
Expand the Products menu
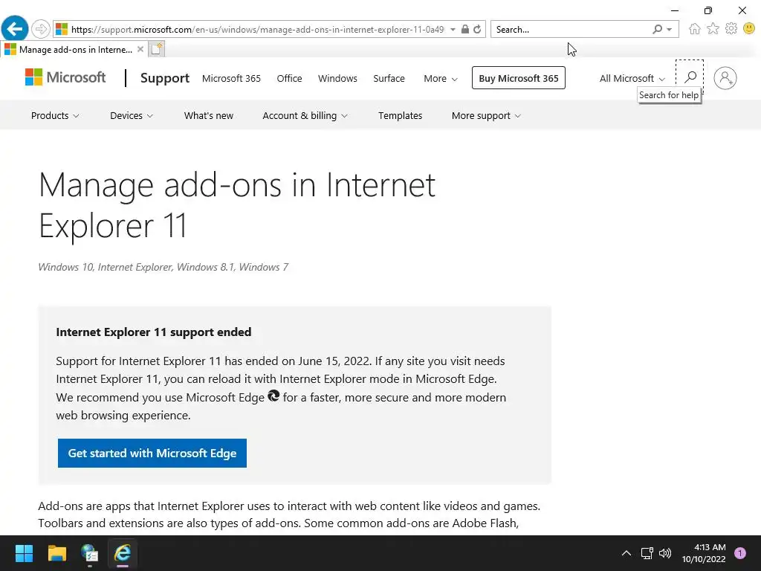[55, 115]
